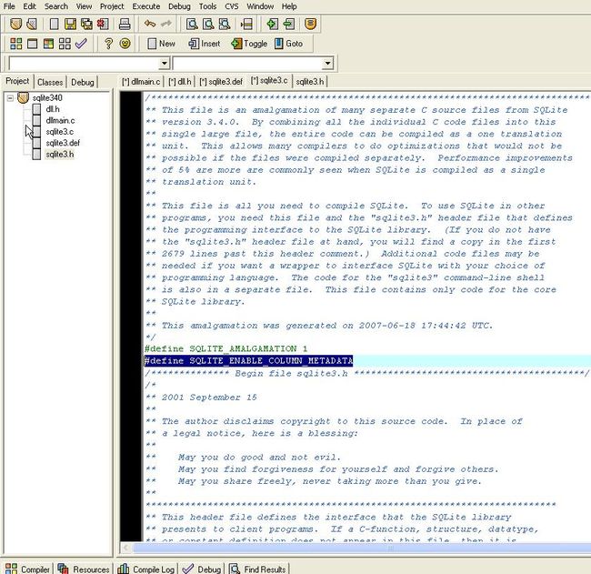Switch to the Debug sidebar tab
Viewport: 591px width, 574px height.
coord(82,82)
